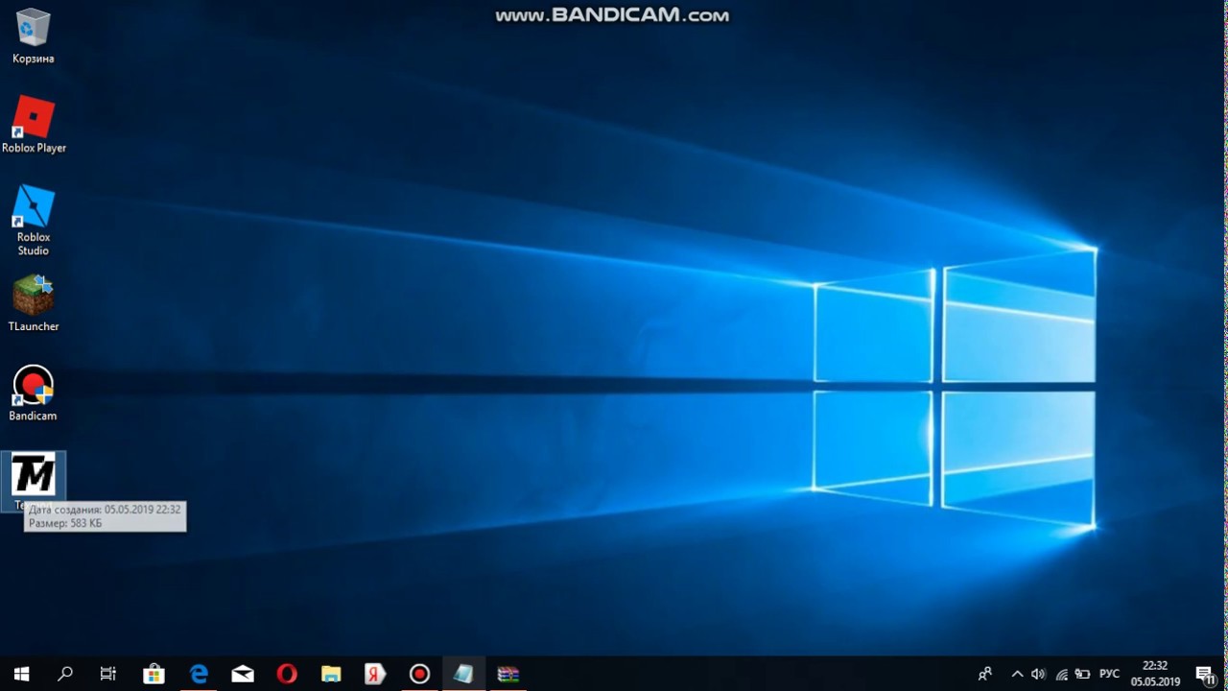The height and width of the screenshot is (691, 1228).
Task: Select the TLauncher desktop shortcut
Action: click(x=34, y=303)
